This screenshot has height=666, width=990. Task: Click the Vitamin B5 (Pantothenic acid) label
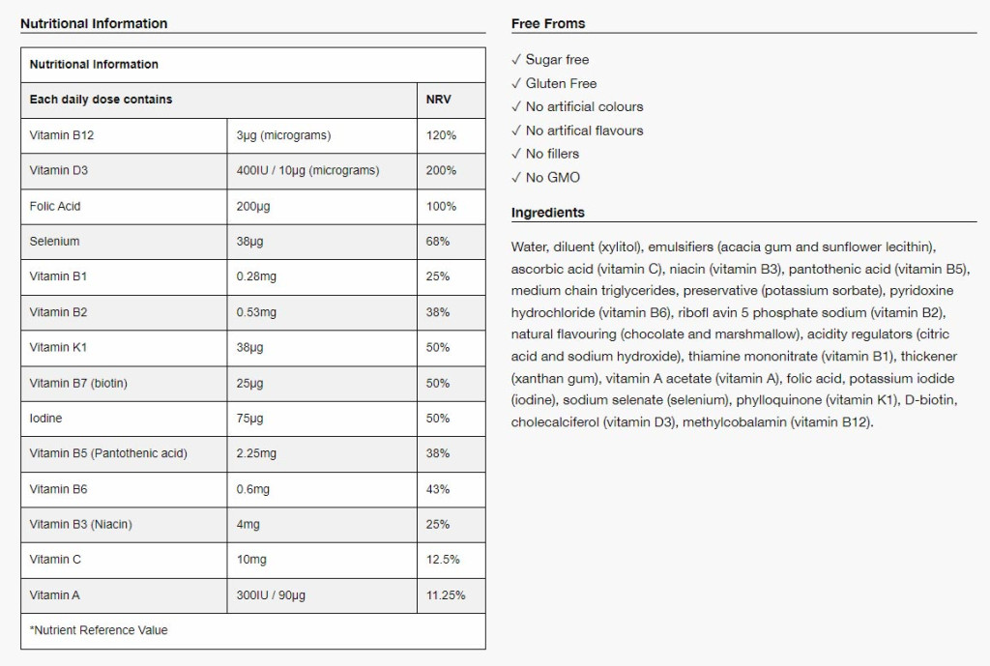coord(108,453)
